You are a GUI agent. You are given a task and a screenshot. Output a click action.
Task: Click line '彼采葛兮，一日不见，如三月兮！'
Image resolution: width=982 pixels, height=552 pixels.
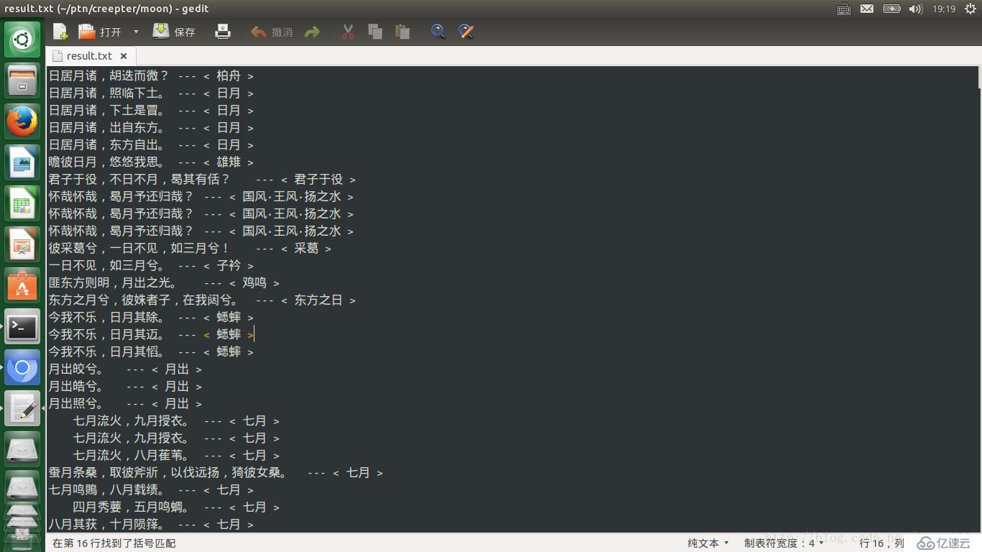[x=190, y=248]
